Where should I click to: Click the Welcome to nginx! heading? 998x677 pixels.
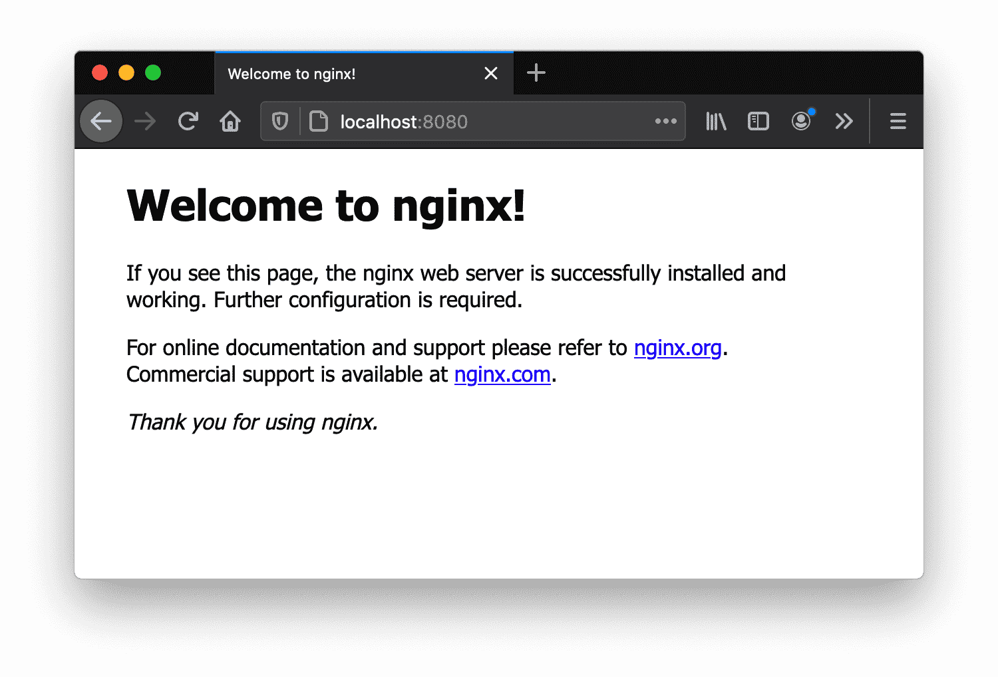tap(326, 205)
